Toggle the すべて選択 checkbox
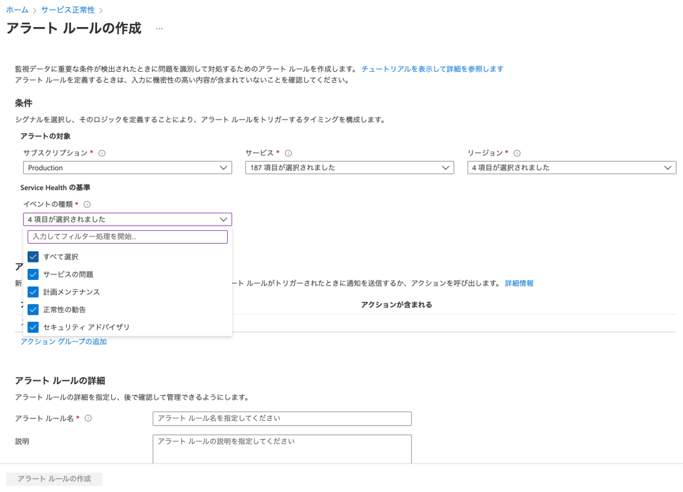 click(x=33, y=257)
